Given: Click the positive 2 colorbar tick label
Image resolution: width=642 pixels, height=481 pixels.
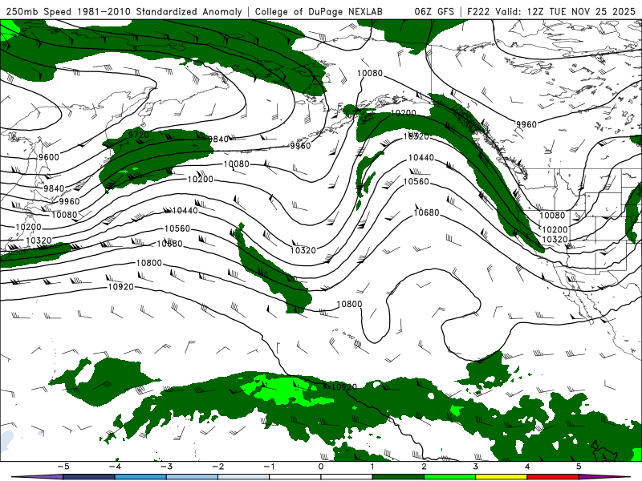Looking at the screenshot, I should [424, 467].
